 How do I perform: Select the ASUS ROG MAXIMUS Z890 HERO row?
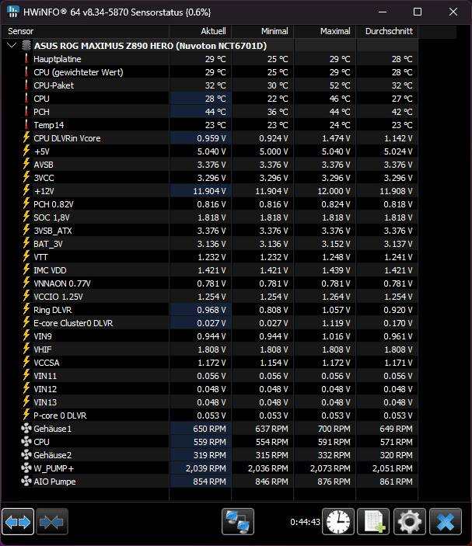click(210, 46)
